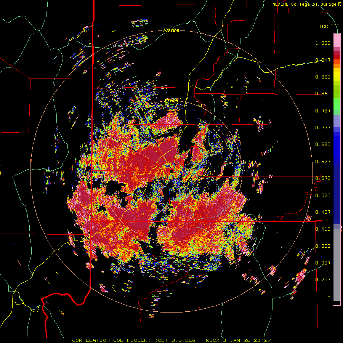This screenshot has width=343, height=343.
Task: Select the 0.787 legend value
Action: click(323, 111)
